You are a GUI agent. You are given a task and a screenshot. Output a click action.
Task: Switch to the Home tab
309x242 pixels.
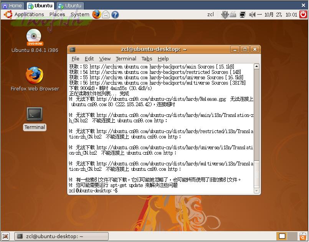pyautogui.click(x=12, y=6)
